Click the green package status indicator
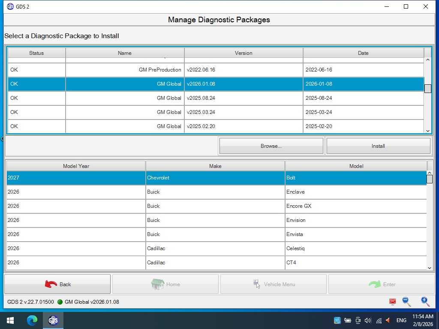 click(60, 302)
